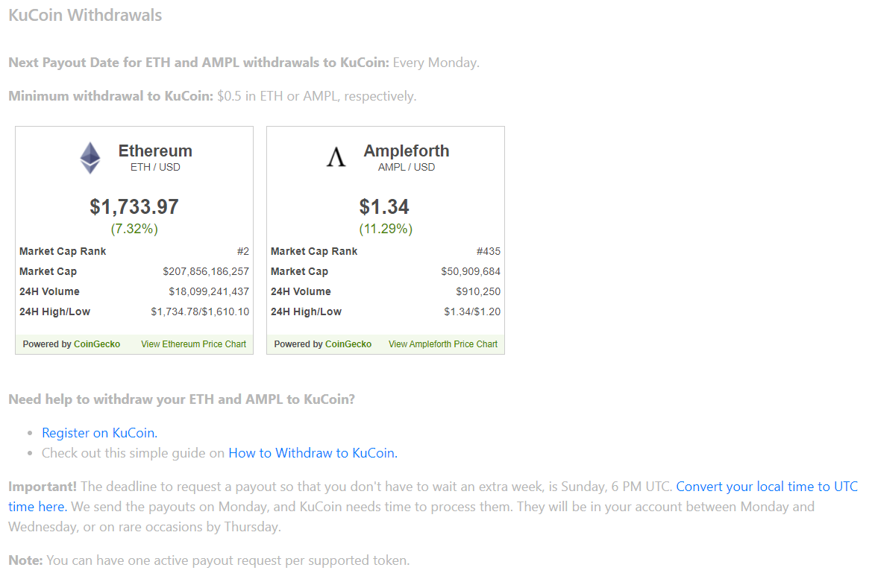Click the $1.34 Ampleforth price
The width and height of the screenshot is (875, 579).
click(384, 206)
